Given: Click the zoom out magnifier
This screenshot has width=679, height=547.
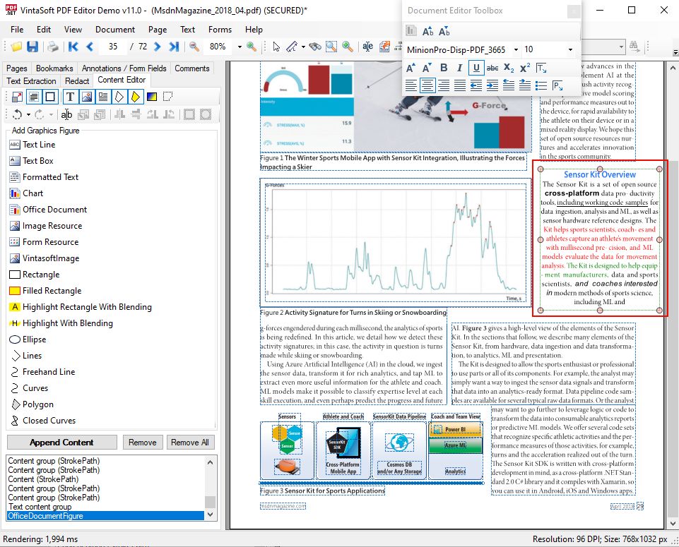Looking at the screenshot, I should tap(194, 47).
